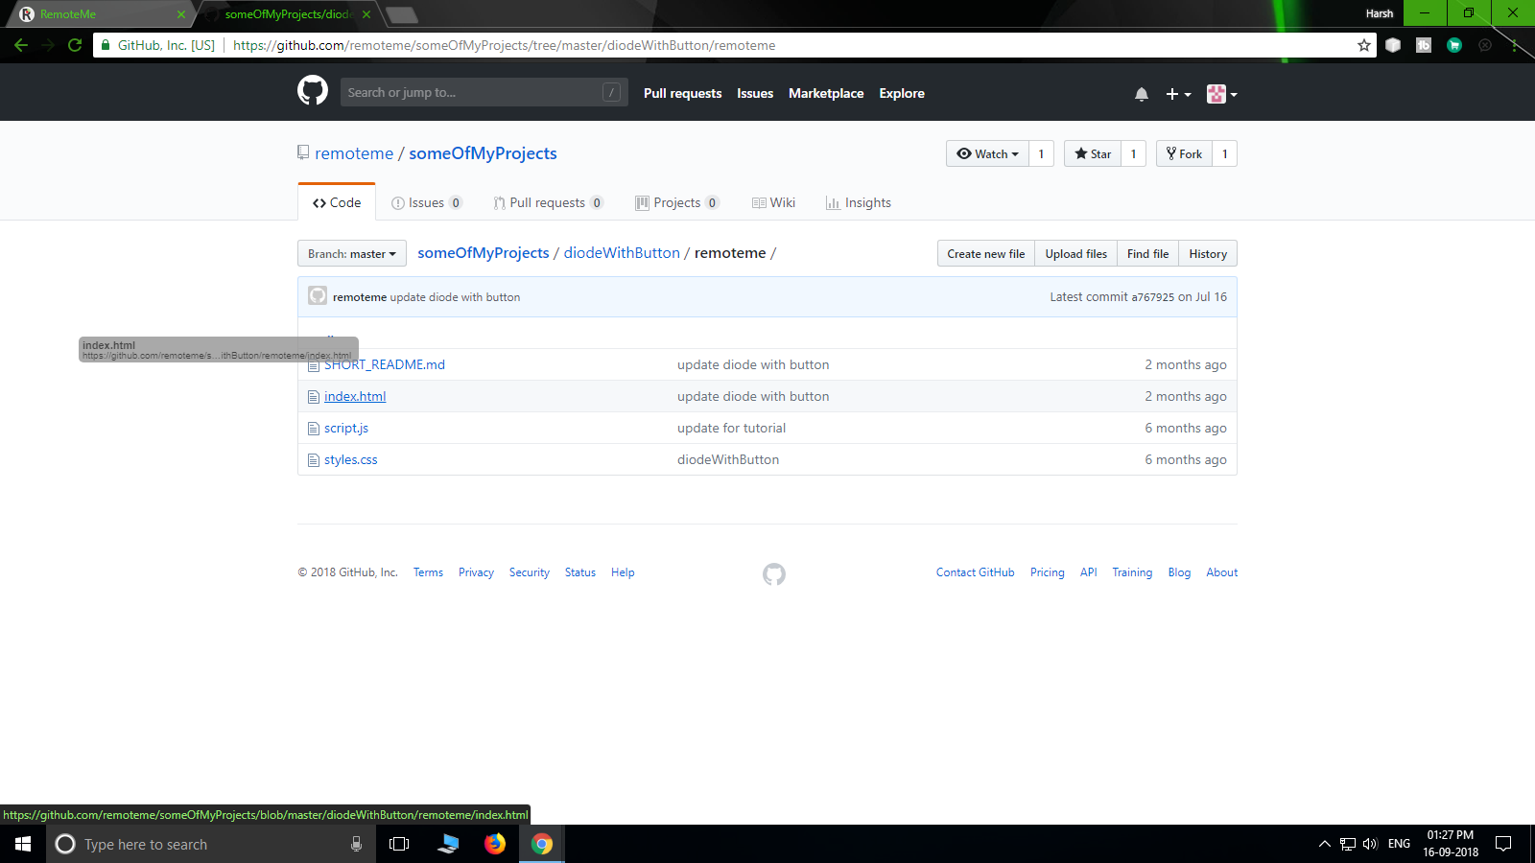Click the watchers count 1
This screenshot has height=863, width=1535.
tap(1041, 153)
